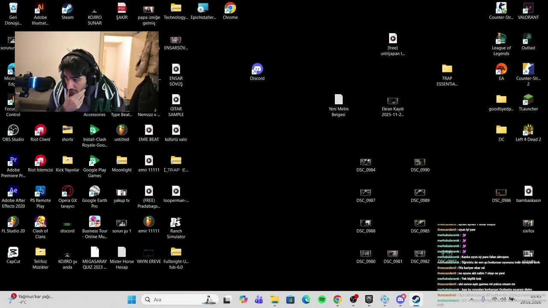Open the Yağmur/kar yağı... weather widget

pos(30,299)
